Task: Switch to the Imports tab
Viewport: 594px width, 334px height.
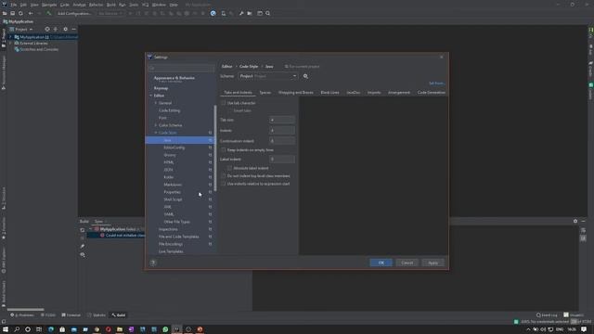Action: point(374,93)
